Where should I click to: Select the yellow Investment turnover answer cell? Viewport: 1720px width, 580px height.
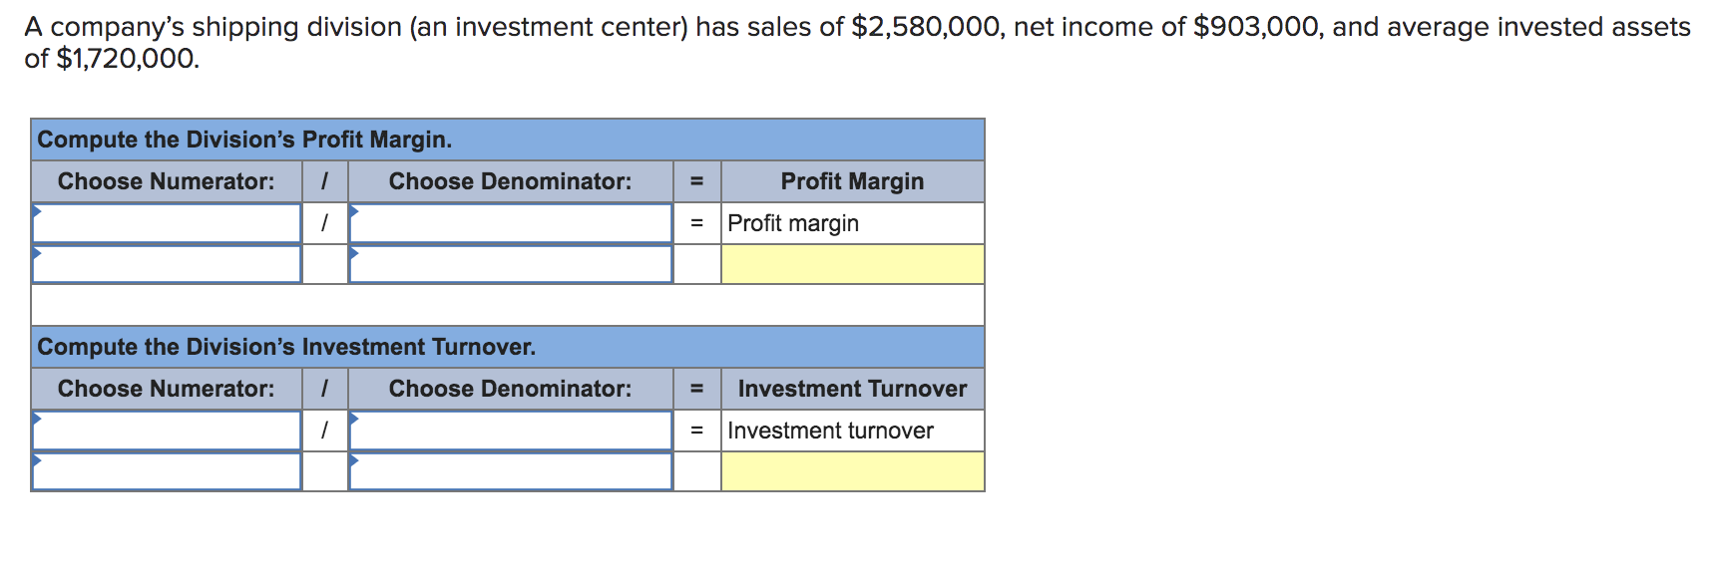pos(850,471)
